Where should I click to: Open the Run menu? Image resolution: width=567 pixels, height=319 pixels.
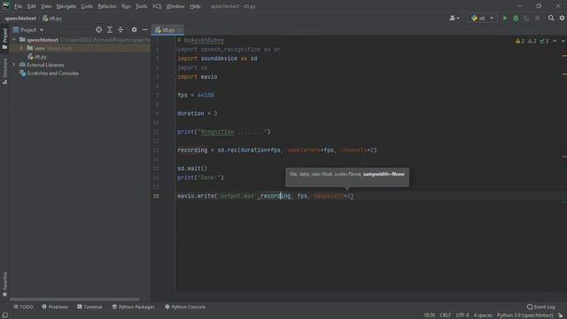(x=126, y=6)
